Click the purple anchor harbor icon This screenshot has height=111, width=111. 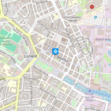[x=90, y=90]
